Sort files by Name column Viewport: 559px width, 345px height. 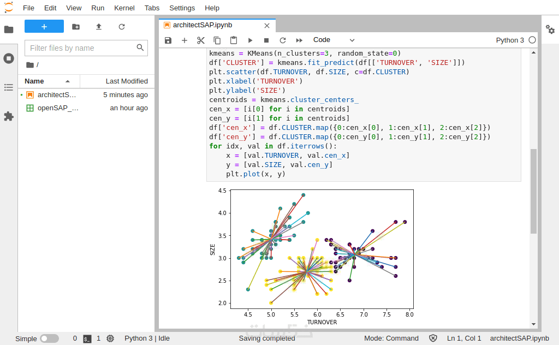click(x=49, y=81)
